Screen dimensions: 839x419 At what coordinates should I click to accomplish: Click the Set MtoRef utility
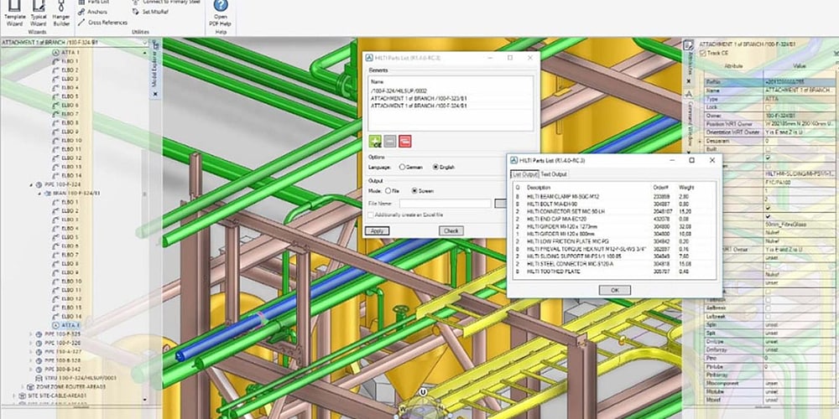click(x=151, y=11)
